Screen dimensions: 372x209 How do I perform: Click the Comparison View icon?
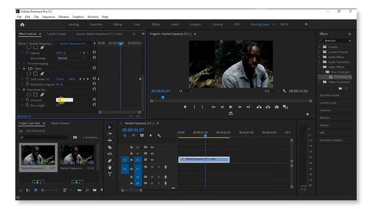coord(285,107)
